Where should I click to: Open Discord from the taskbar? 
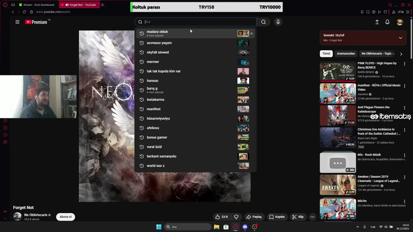pos(245,227)
